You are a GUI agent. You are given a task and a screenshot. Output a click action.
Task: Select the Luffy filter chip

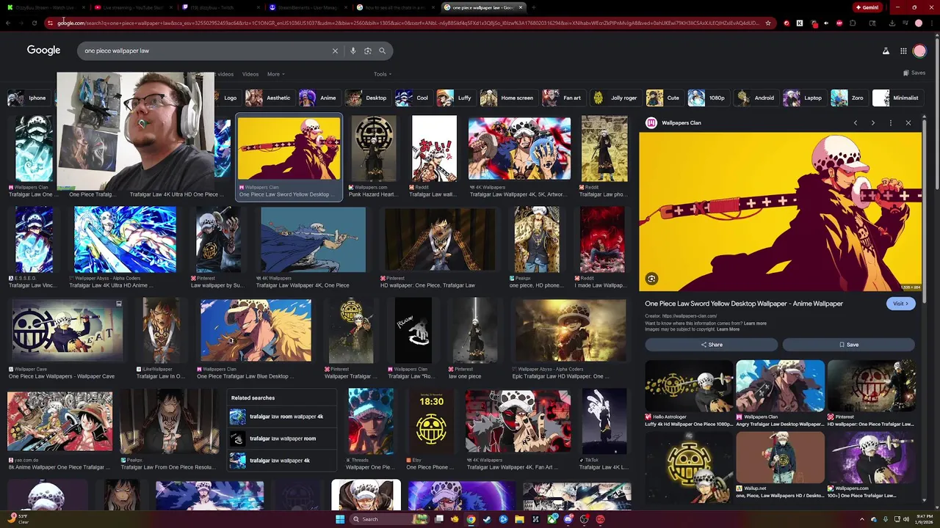pos(455,98)
